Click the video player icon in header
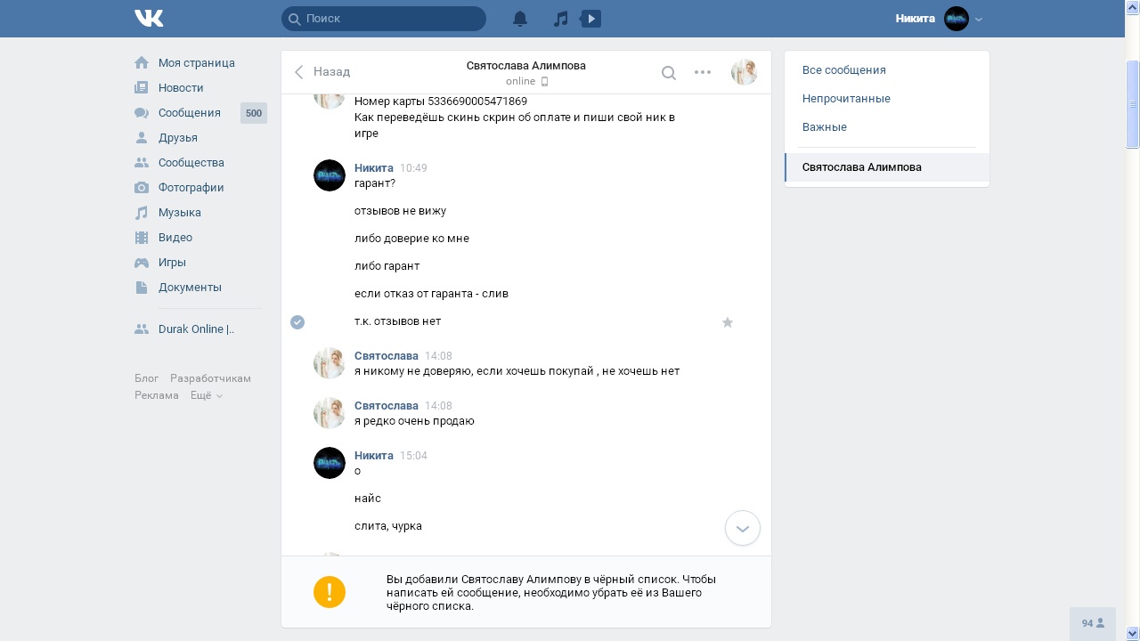This screenshot has width=1140, height=641. [x=590, y=19]
